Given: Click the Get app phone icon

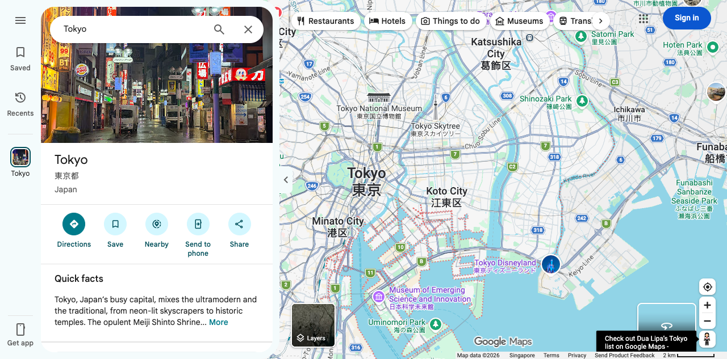Looking at the screenshot, I should (x=20, y=330).
